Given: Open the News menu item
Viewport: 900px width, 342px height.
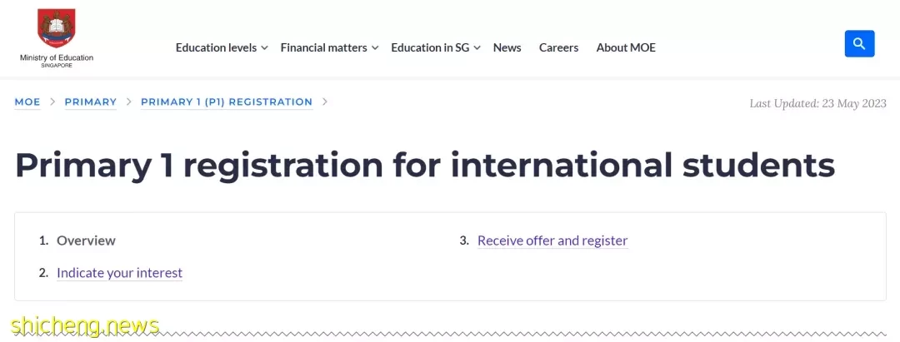Looking at the screenshot, I should [507, 47].
